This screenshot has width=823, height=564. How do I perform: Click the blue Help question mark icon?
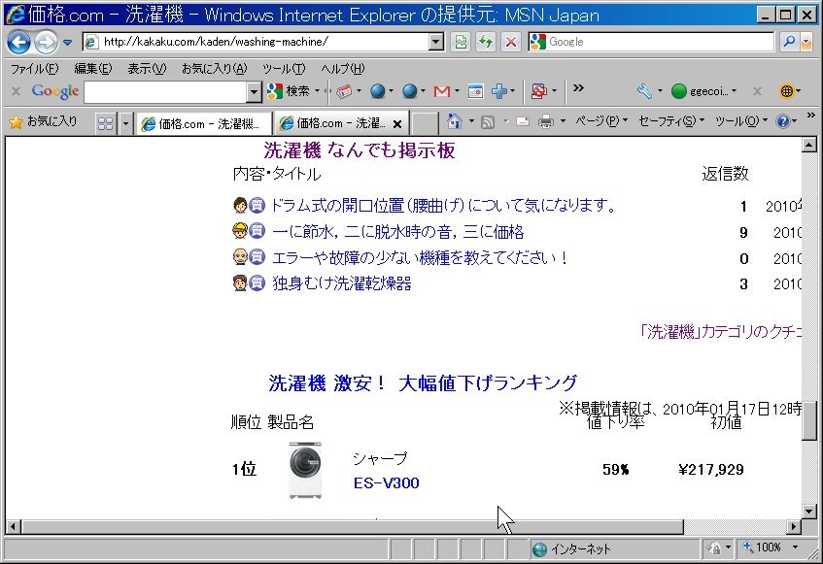[782, 121]
